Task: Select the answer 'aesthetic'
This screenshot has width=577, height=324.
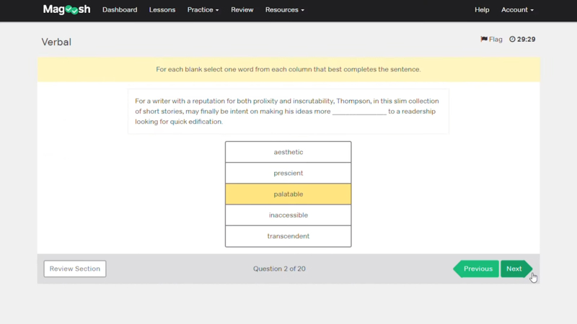Action: point(288,152)
